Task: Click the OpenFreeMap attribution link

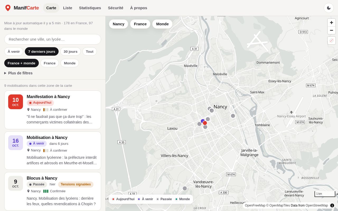Action: click(255, 205)
